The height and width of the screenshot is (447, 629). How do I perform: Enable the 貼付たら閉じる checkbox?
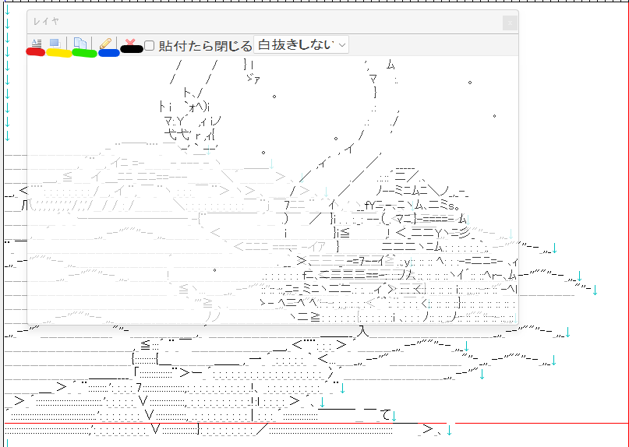[149, 46]
